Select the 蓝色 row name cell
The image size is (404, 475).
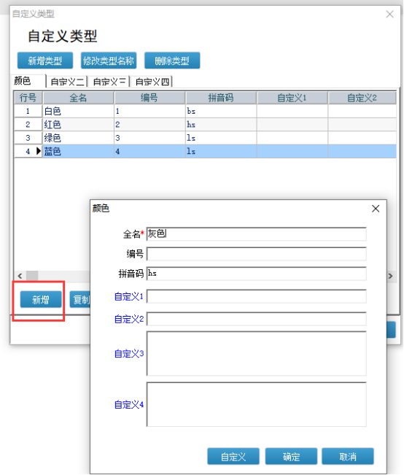point(78,151)
